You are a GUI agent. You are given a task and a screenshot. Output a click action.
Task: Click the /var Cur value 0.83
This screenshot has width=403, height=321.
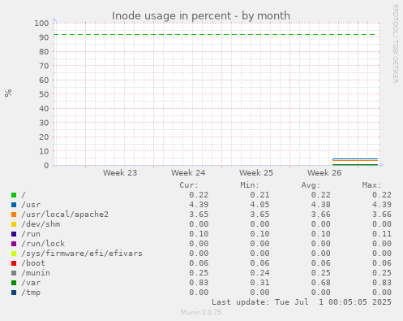pyautogui.click(x=199, y=283)
